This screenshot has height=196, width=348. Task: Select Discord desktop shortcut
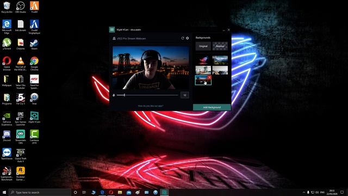click(x=7, y=136)
